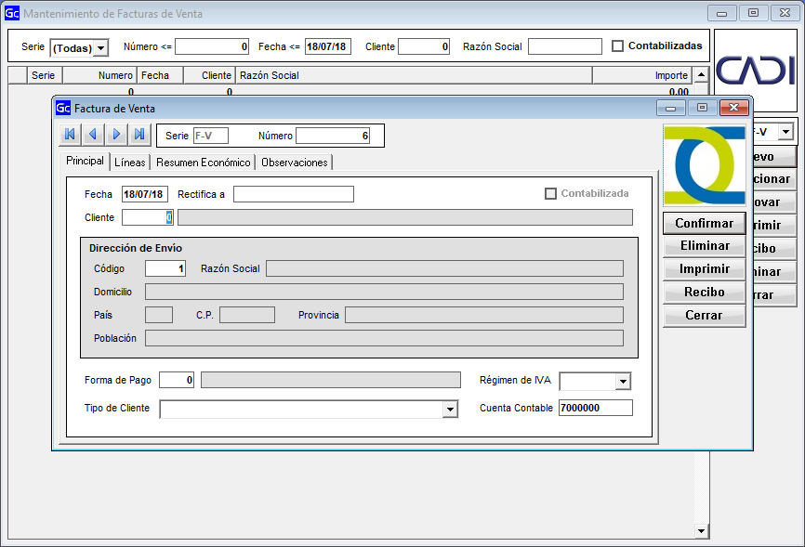The height and width of the screenshot is (547, 805).
Task: Click main window Gc title icon
Action: pos(12,14)
